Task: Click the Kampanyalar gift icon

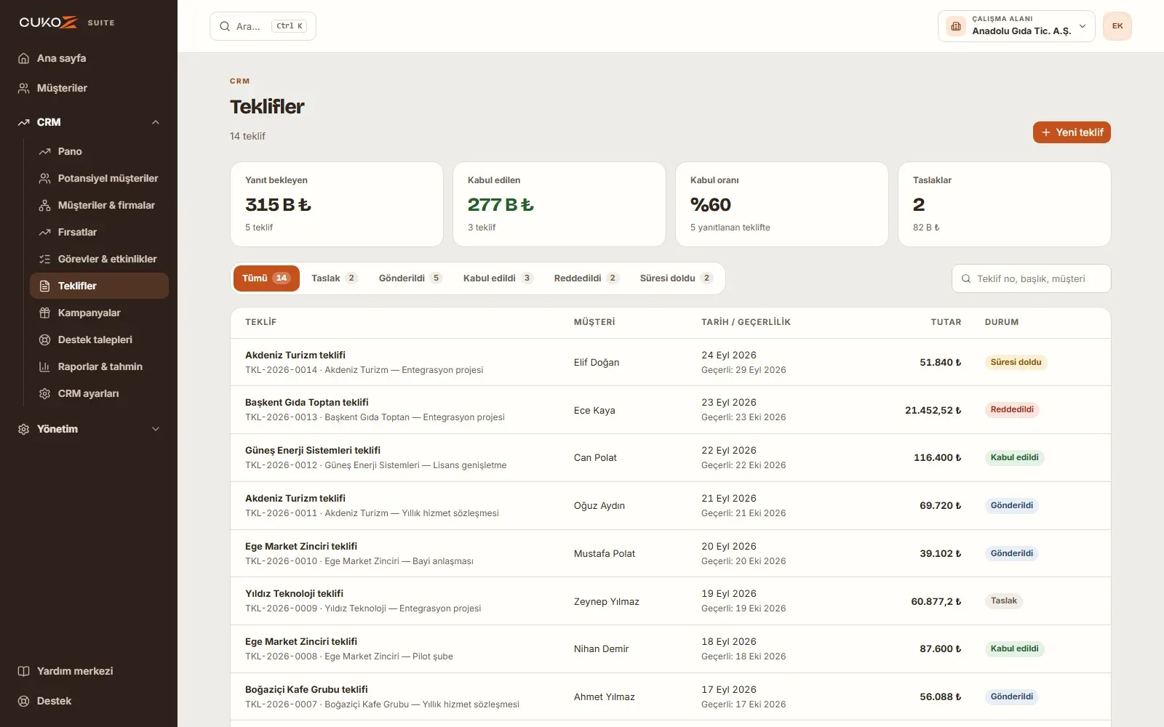Action: coord(44,313)
